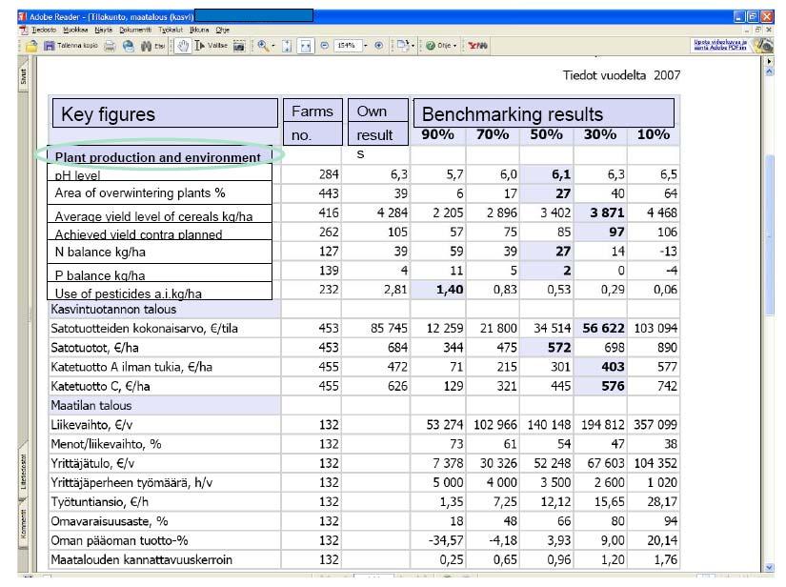786x587 pixels.
Task: Click the 'Yrittäjätulo, €/v' row label
Action: [x=92, y=463]
